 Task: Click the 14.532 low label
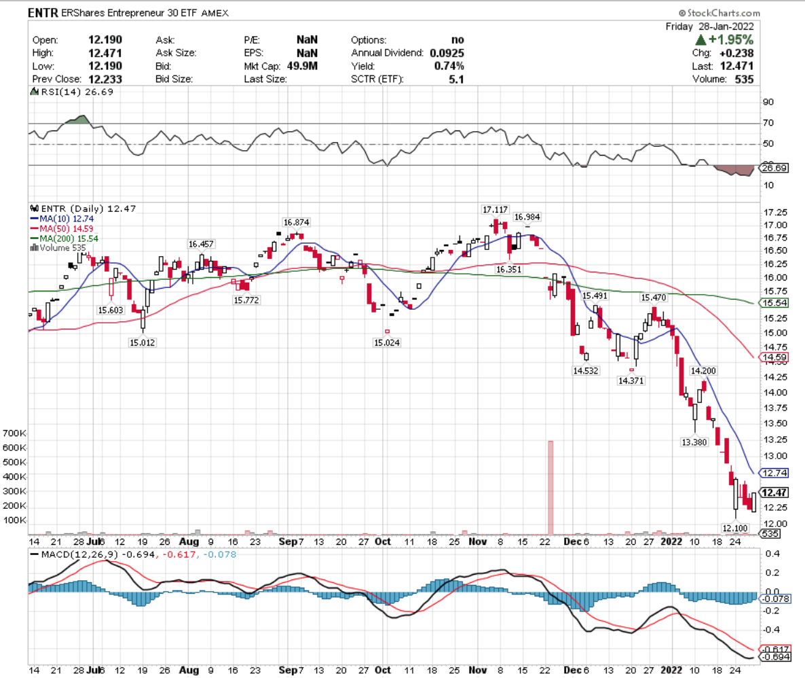click(x=586, y=370)
